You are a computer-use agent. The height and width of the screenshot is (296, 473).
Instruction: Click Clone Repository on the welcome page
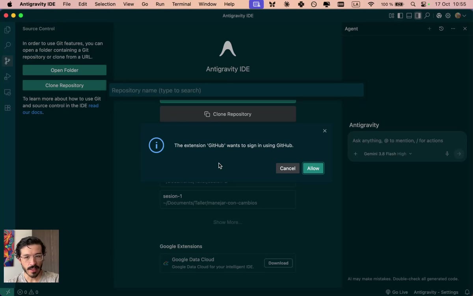(x=228, y=114)
